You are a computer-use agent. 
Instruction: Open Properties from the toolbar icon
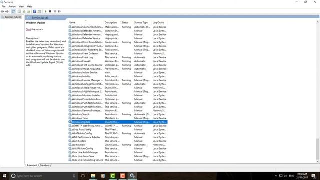[x=19, y=11]
